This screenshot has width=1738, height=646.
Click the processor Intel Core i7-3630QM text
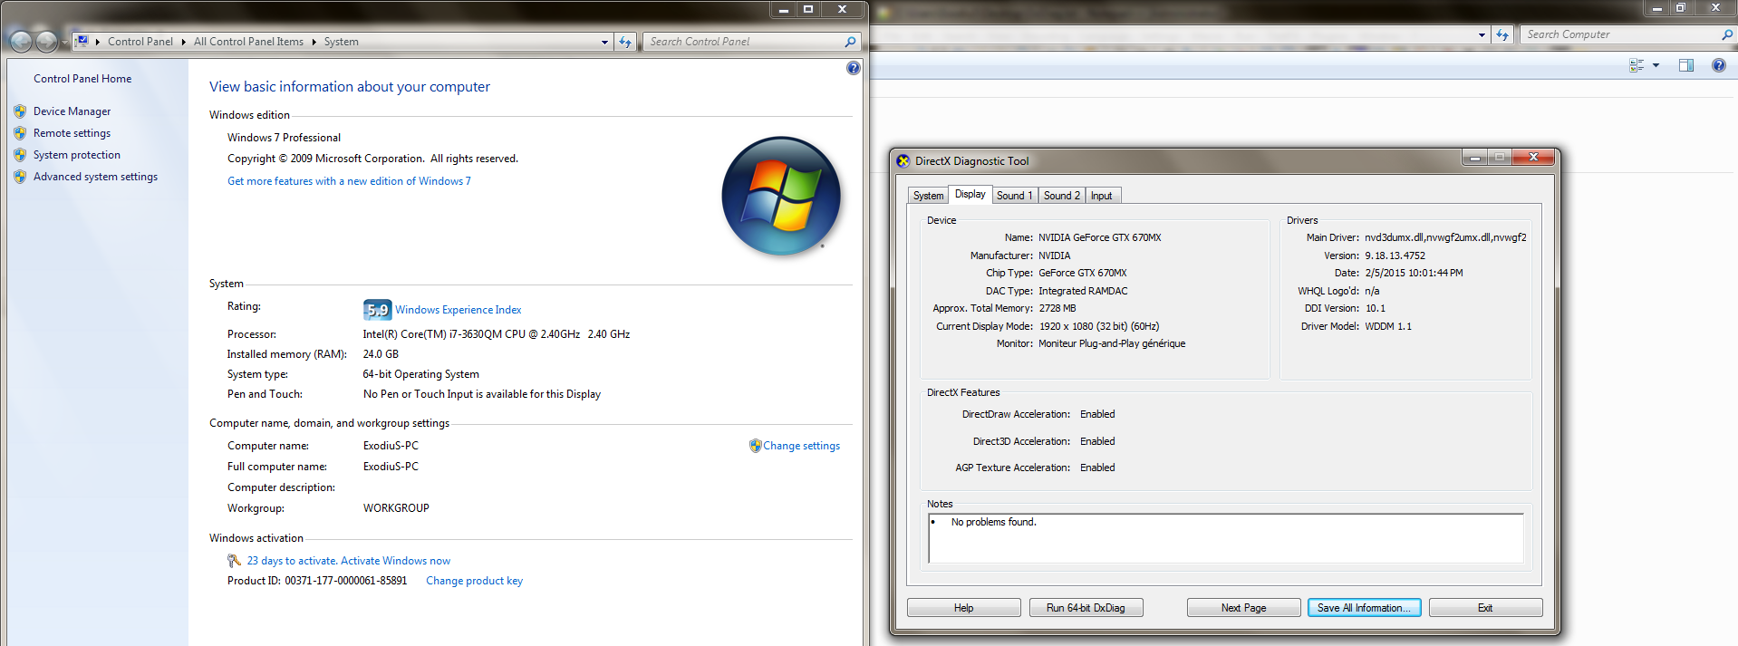point(497,334)
